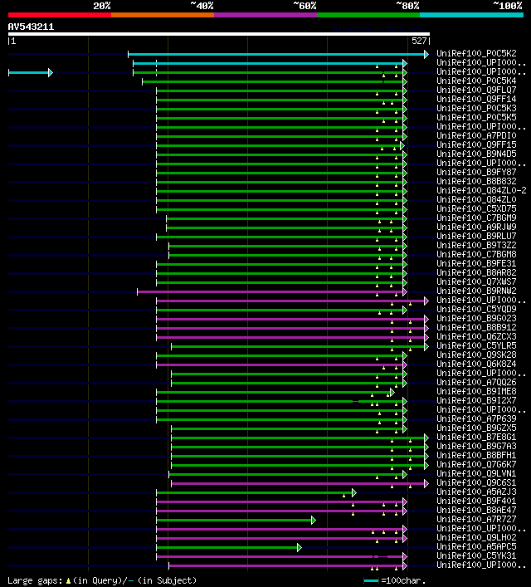Select the UniRef100_Q7G6K7 label
This screenshot has height=587, width=531.
click(476, 464)
